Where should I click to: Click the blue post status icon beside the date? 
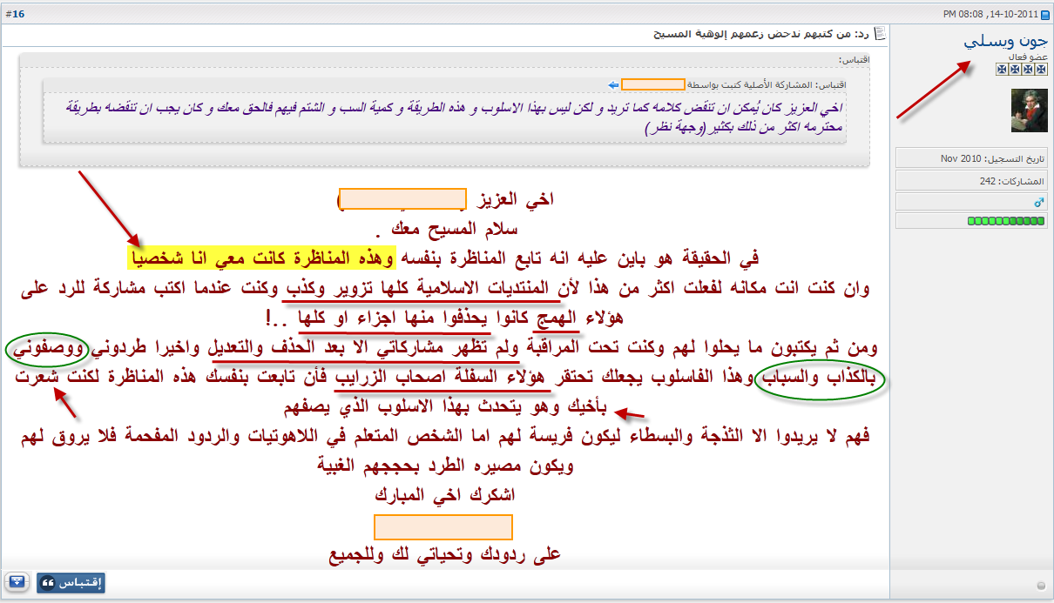point(1044,14)
